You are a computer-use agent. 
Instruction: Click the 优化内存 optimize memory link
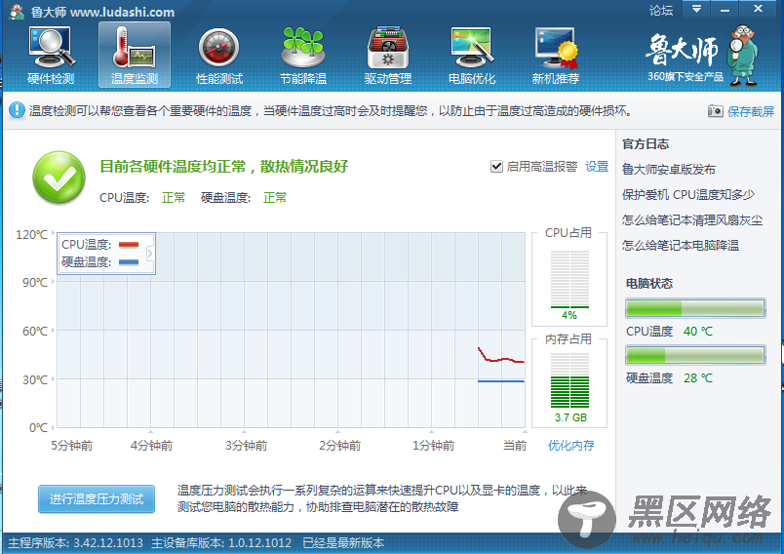point(570,446)
